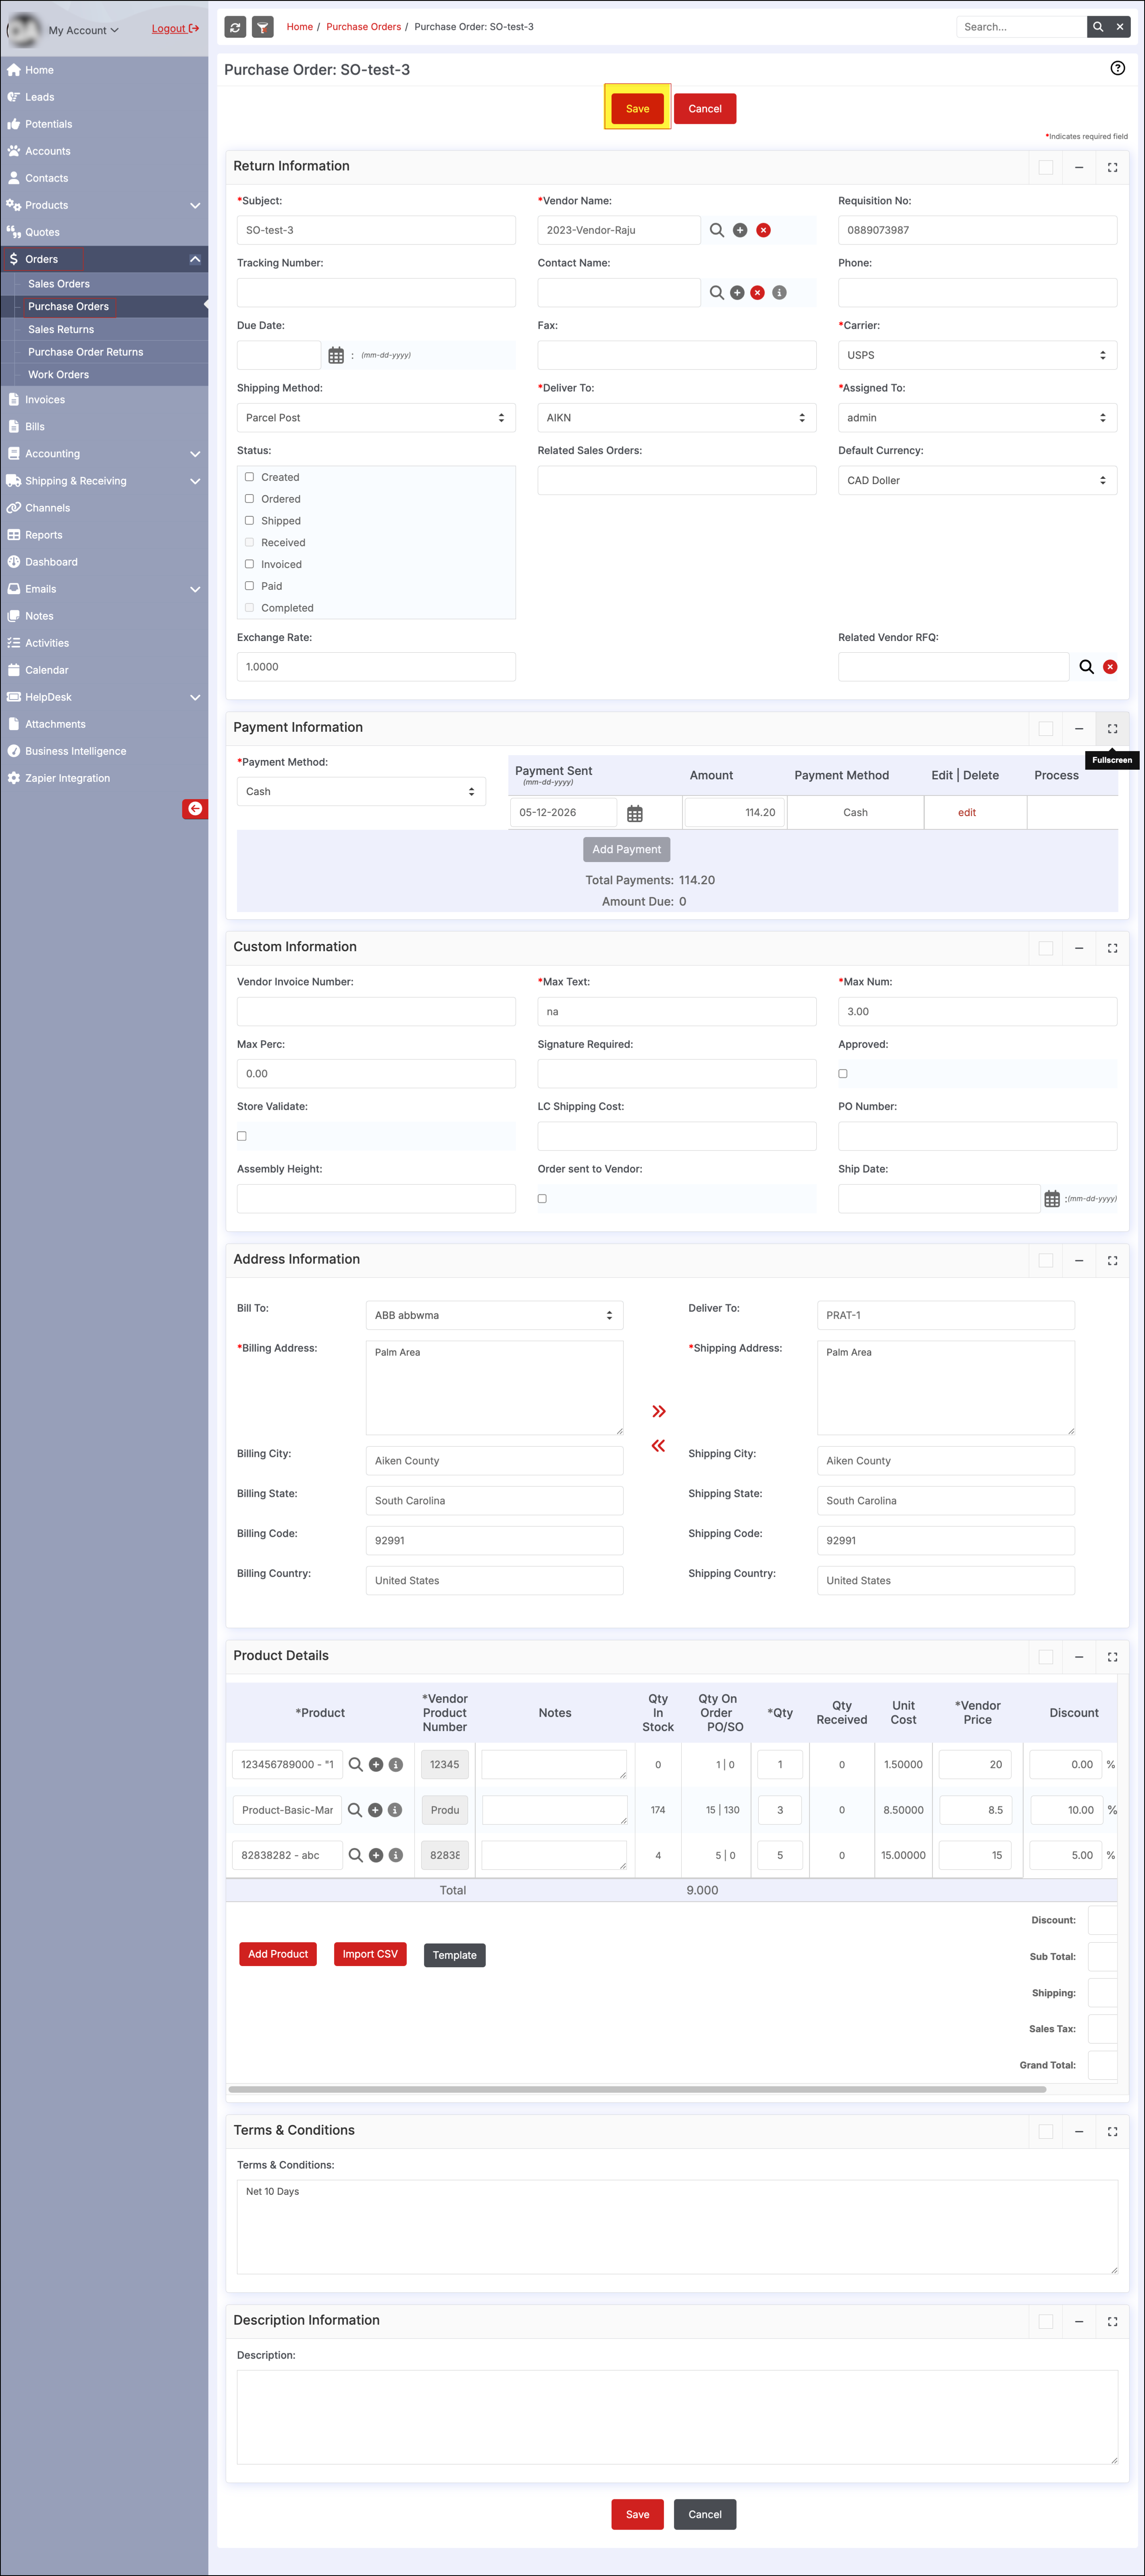The width and height of the screenshot is (1145, 2576).
Task: Open the filter funnel icon
Action: [263, 27]
